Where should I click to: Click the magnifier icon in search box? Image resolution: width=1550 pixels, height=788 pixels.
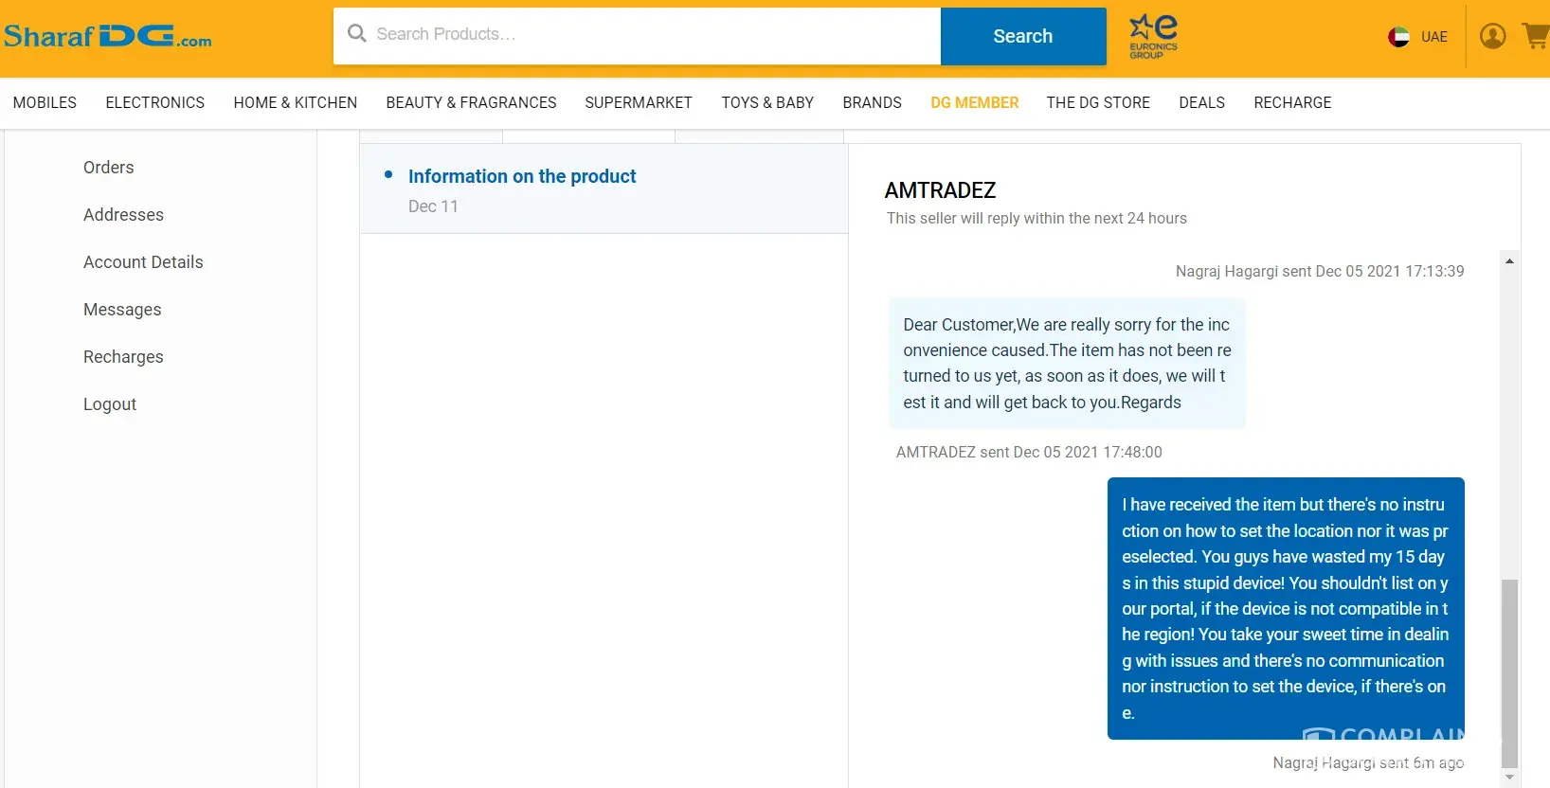pos(357,34)
